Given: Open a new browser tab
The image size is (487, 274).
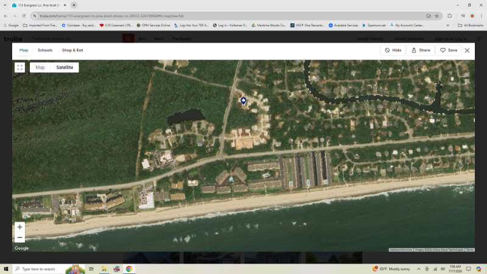Looking at the screenshot, I should 74,5.
